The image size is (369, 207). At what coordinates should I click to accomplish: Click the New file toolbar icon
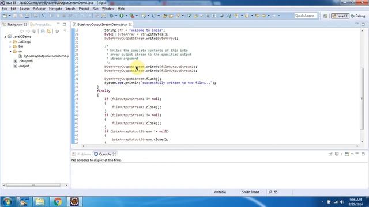(x=5, y=16)
